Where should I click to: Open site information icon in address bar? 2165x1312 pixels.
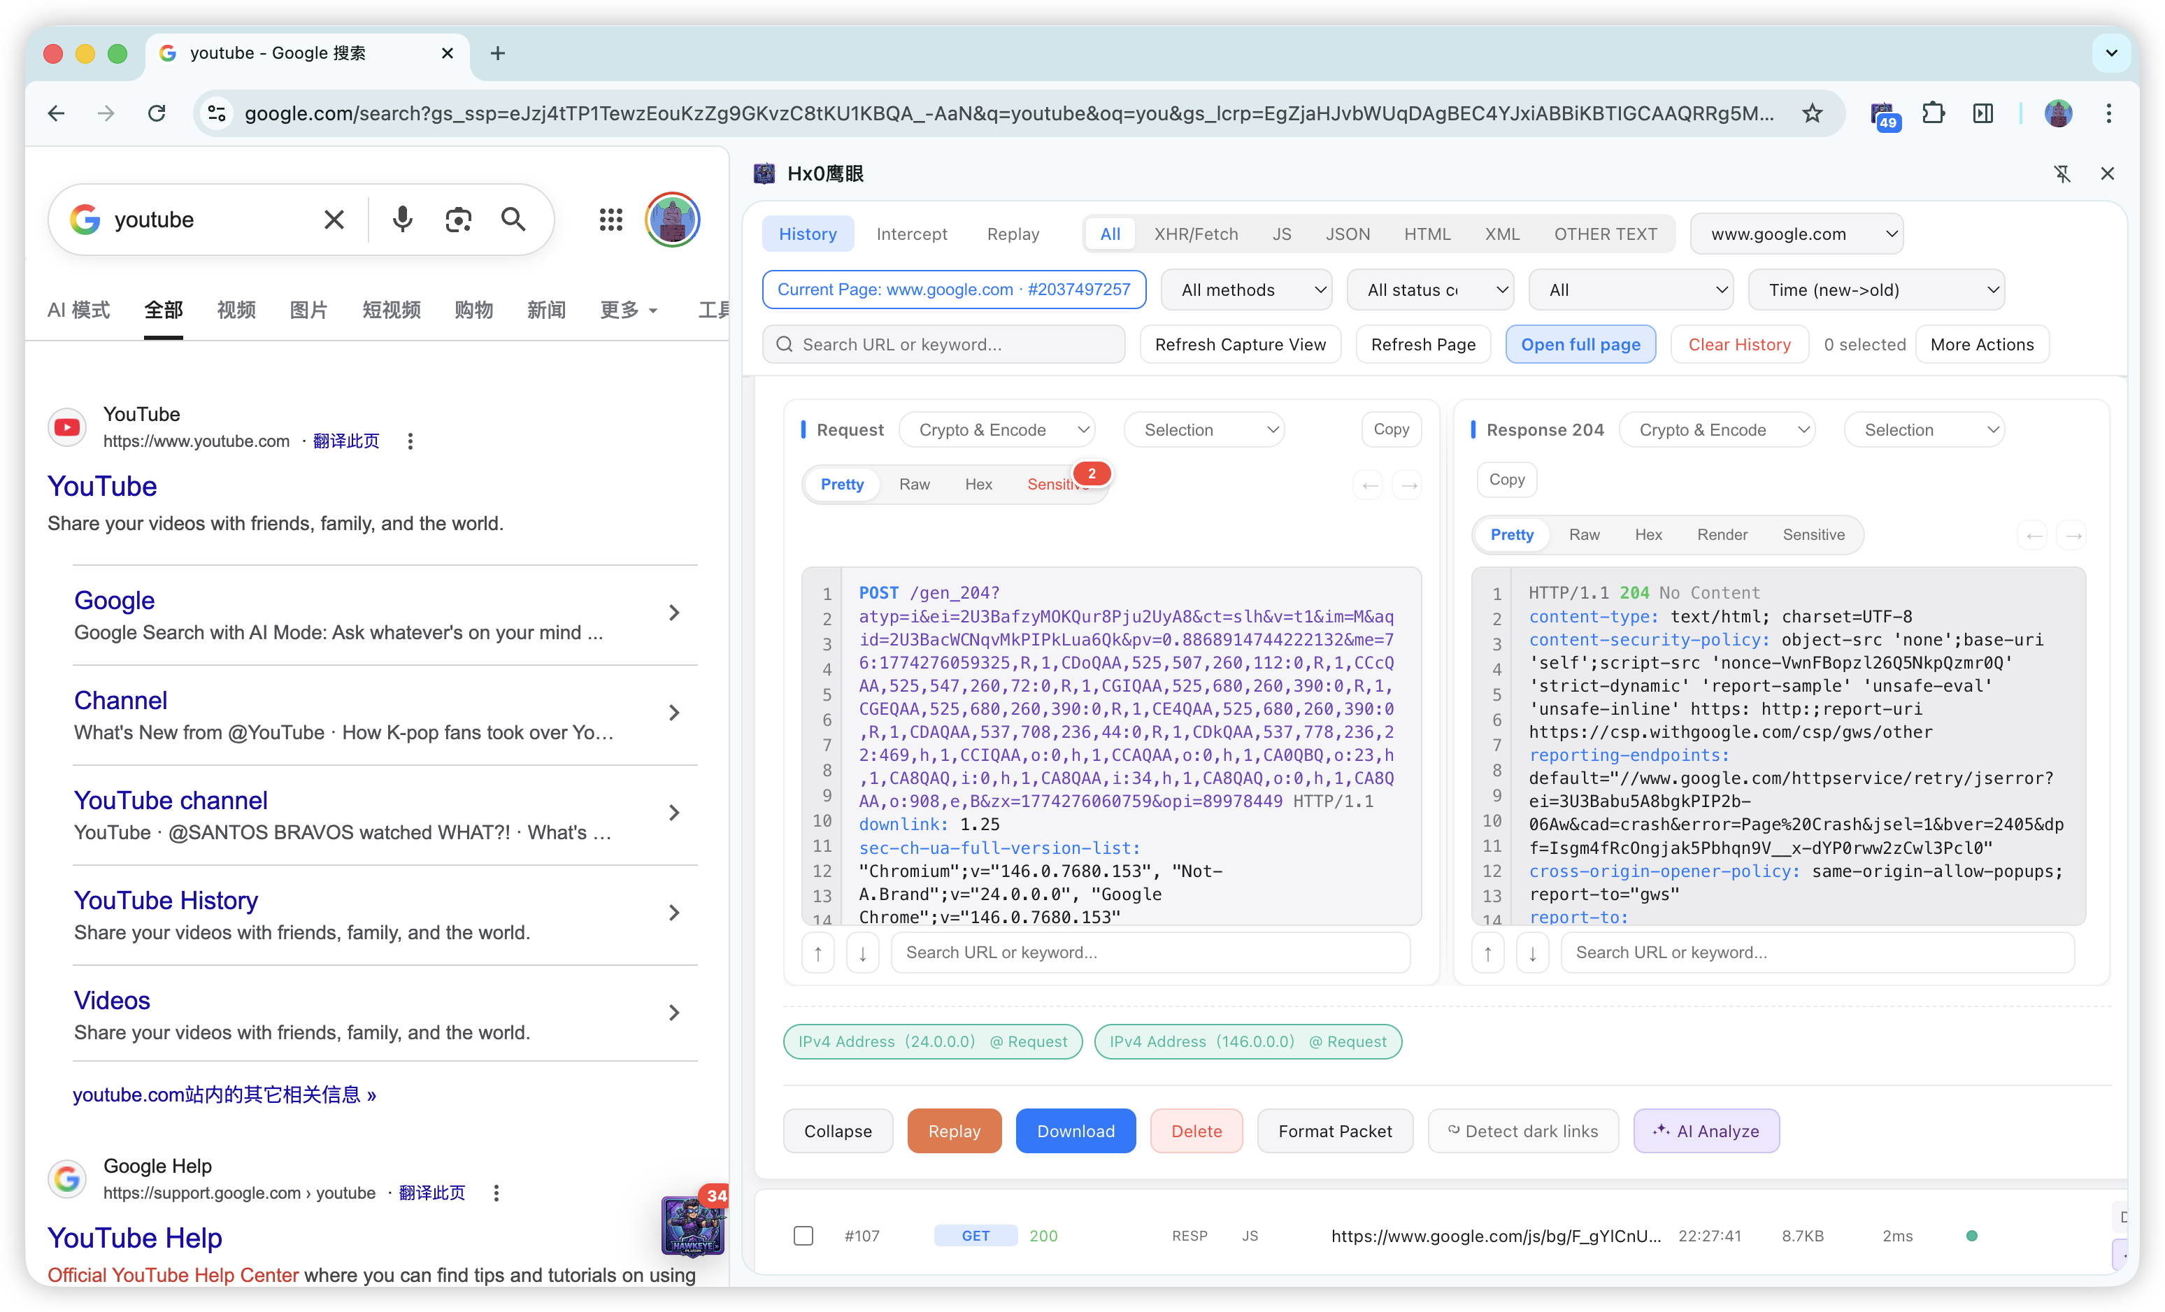(x=217, y=113)
